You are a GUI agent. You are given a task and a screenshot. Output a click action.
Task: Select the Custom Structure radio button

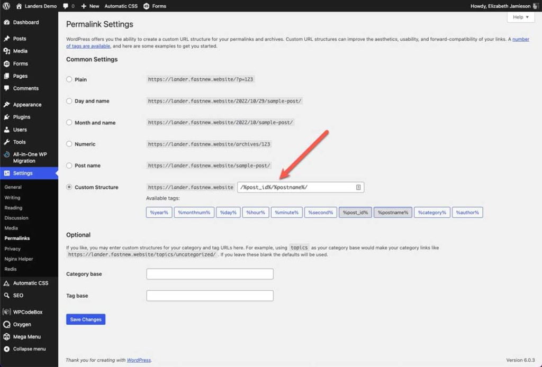pyautogui.click(x=69, y=187)
